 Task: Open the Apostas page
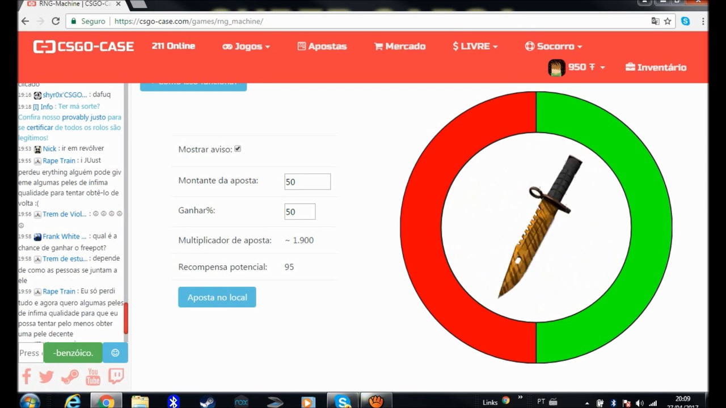(x=322, y=46)
